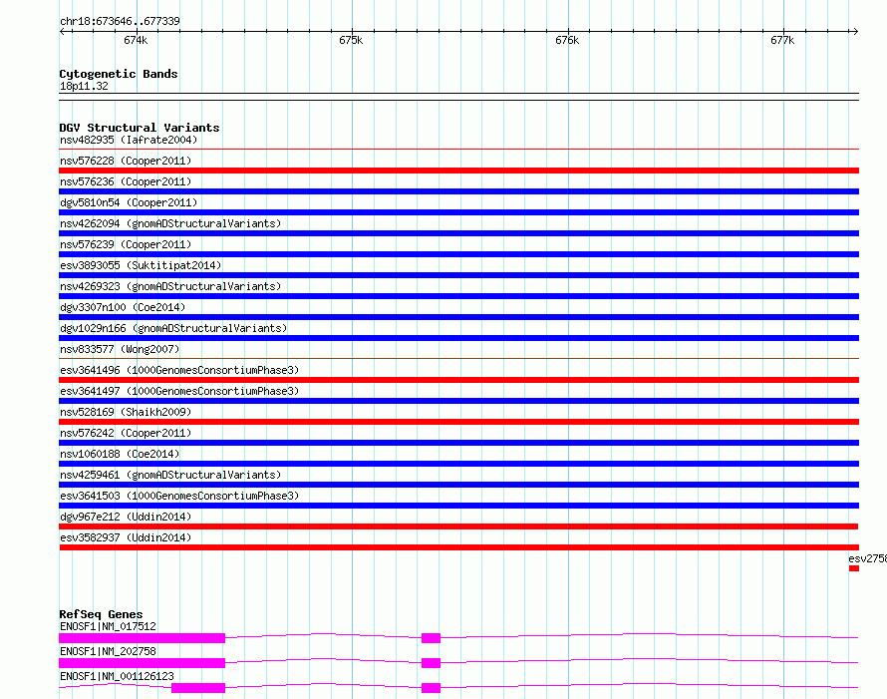Viewport: 887px width, 699px height.
Task: Open the nsv4262094 (gnomADStructuralVariants) label
Action: 170,223
